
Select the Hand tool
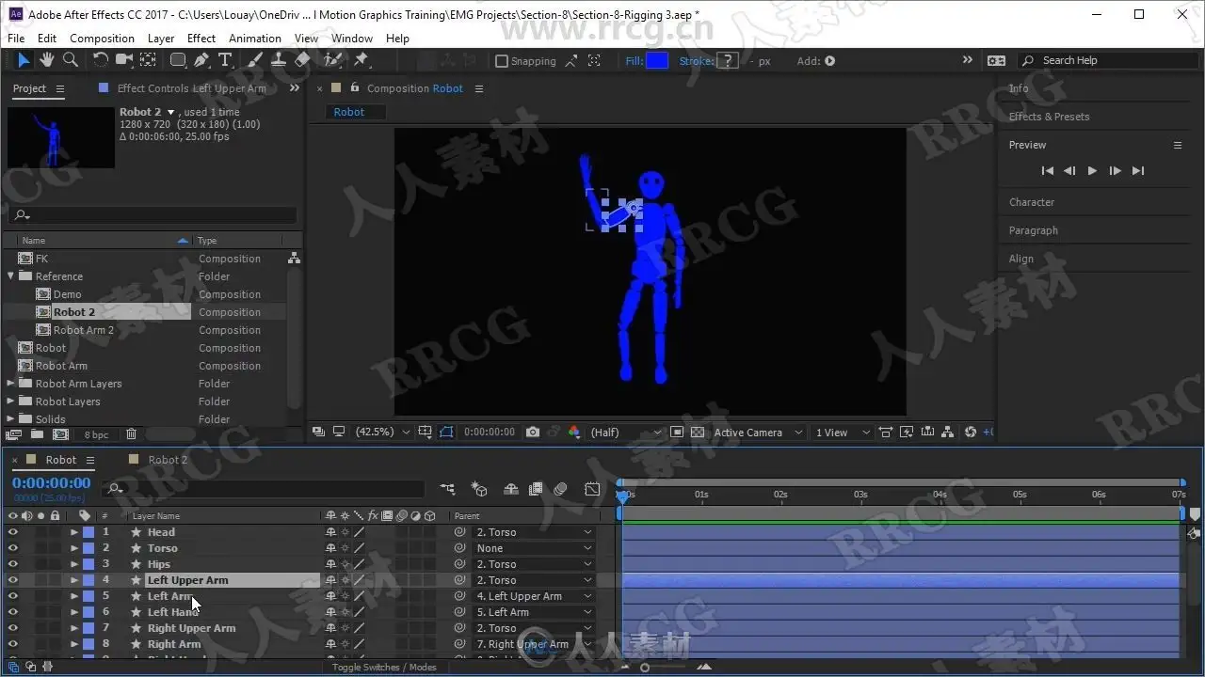[46, 60]
